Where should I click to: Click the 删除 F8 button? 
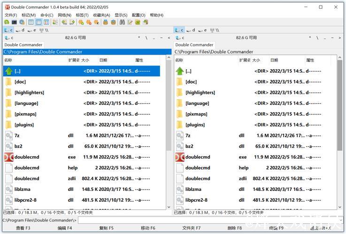coord(235,228)
